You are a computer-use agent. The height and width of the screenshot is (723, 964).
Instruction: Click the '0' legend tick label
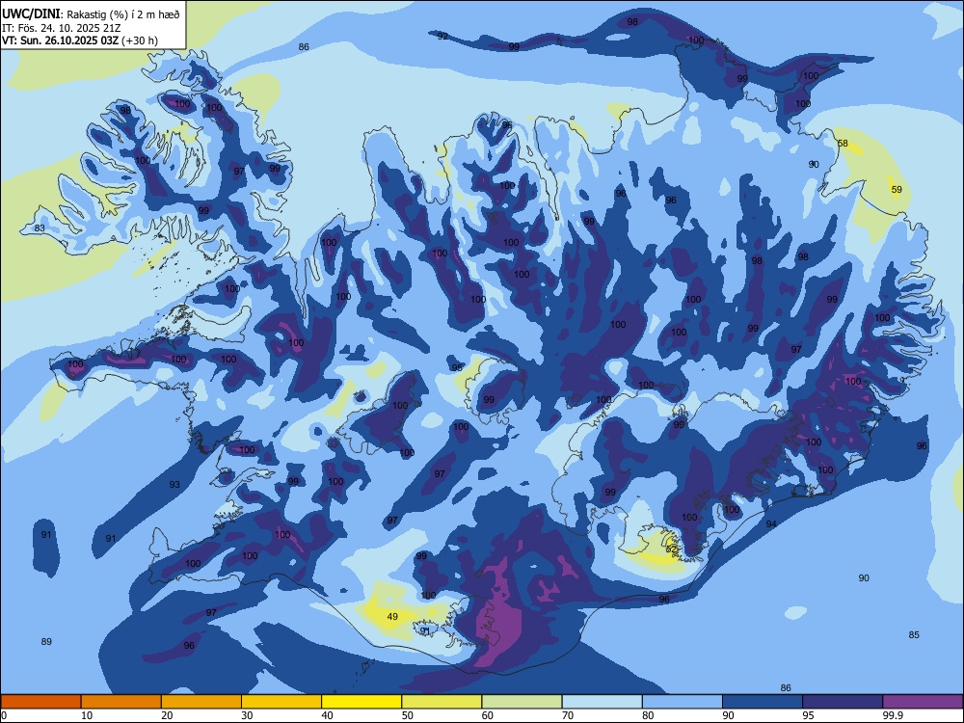point(4,715)
